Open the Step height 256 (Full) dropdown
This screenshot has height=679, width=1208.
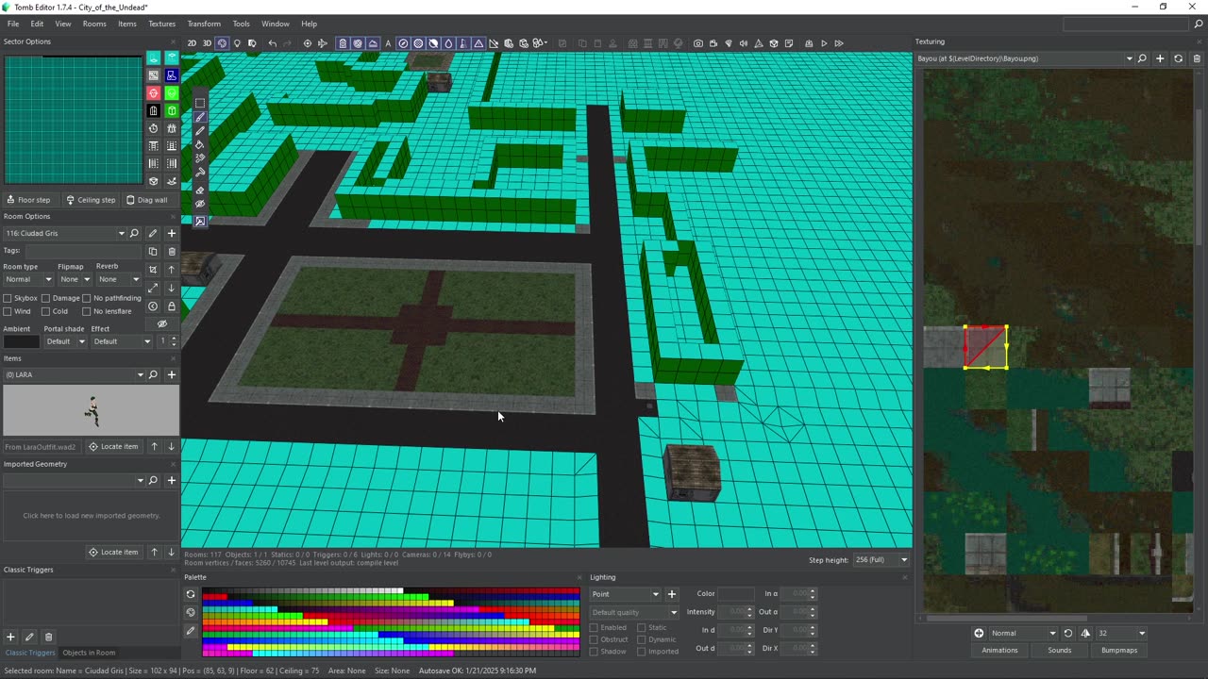(x=881, y=560)
